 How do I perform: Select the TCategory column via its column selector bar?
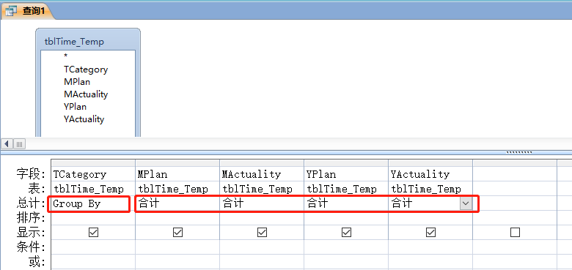pyautogui.click(x=93, y=163)
